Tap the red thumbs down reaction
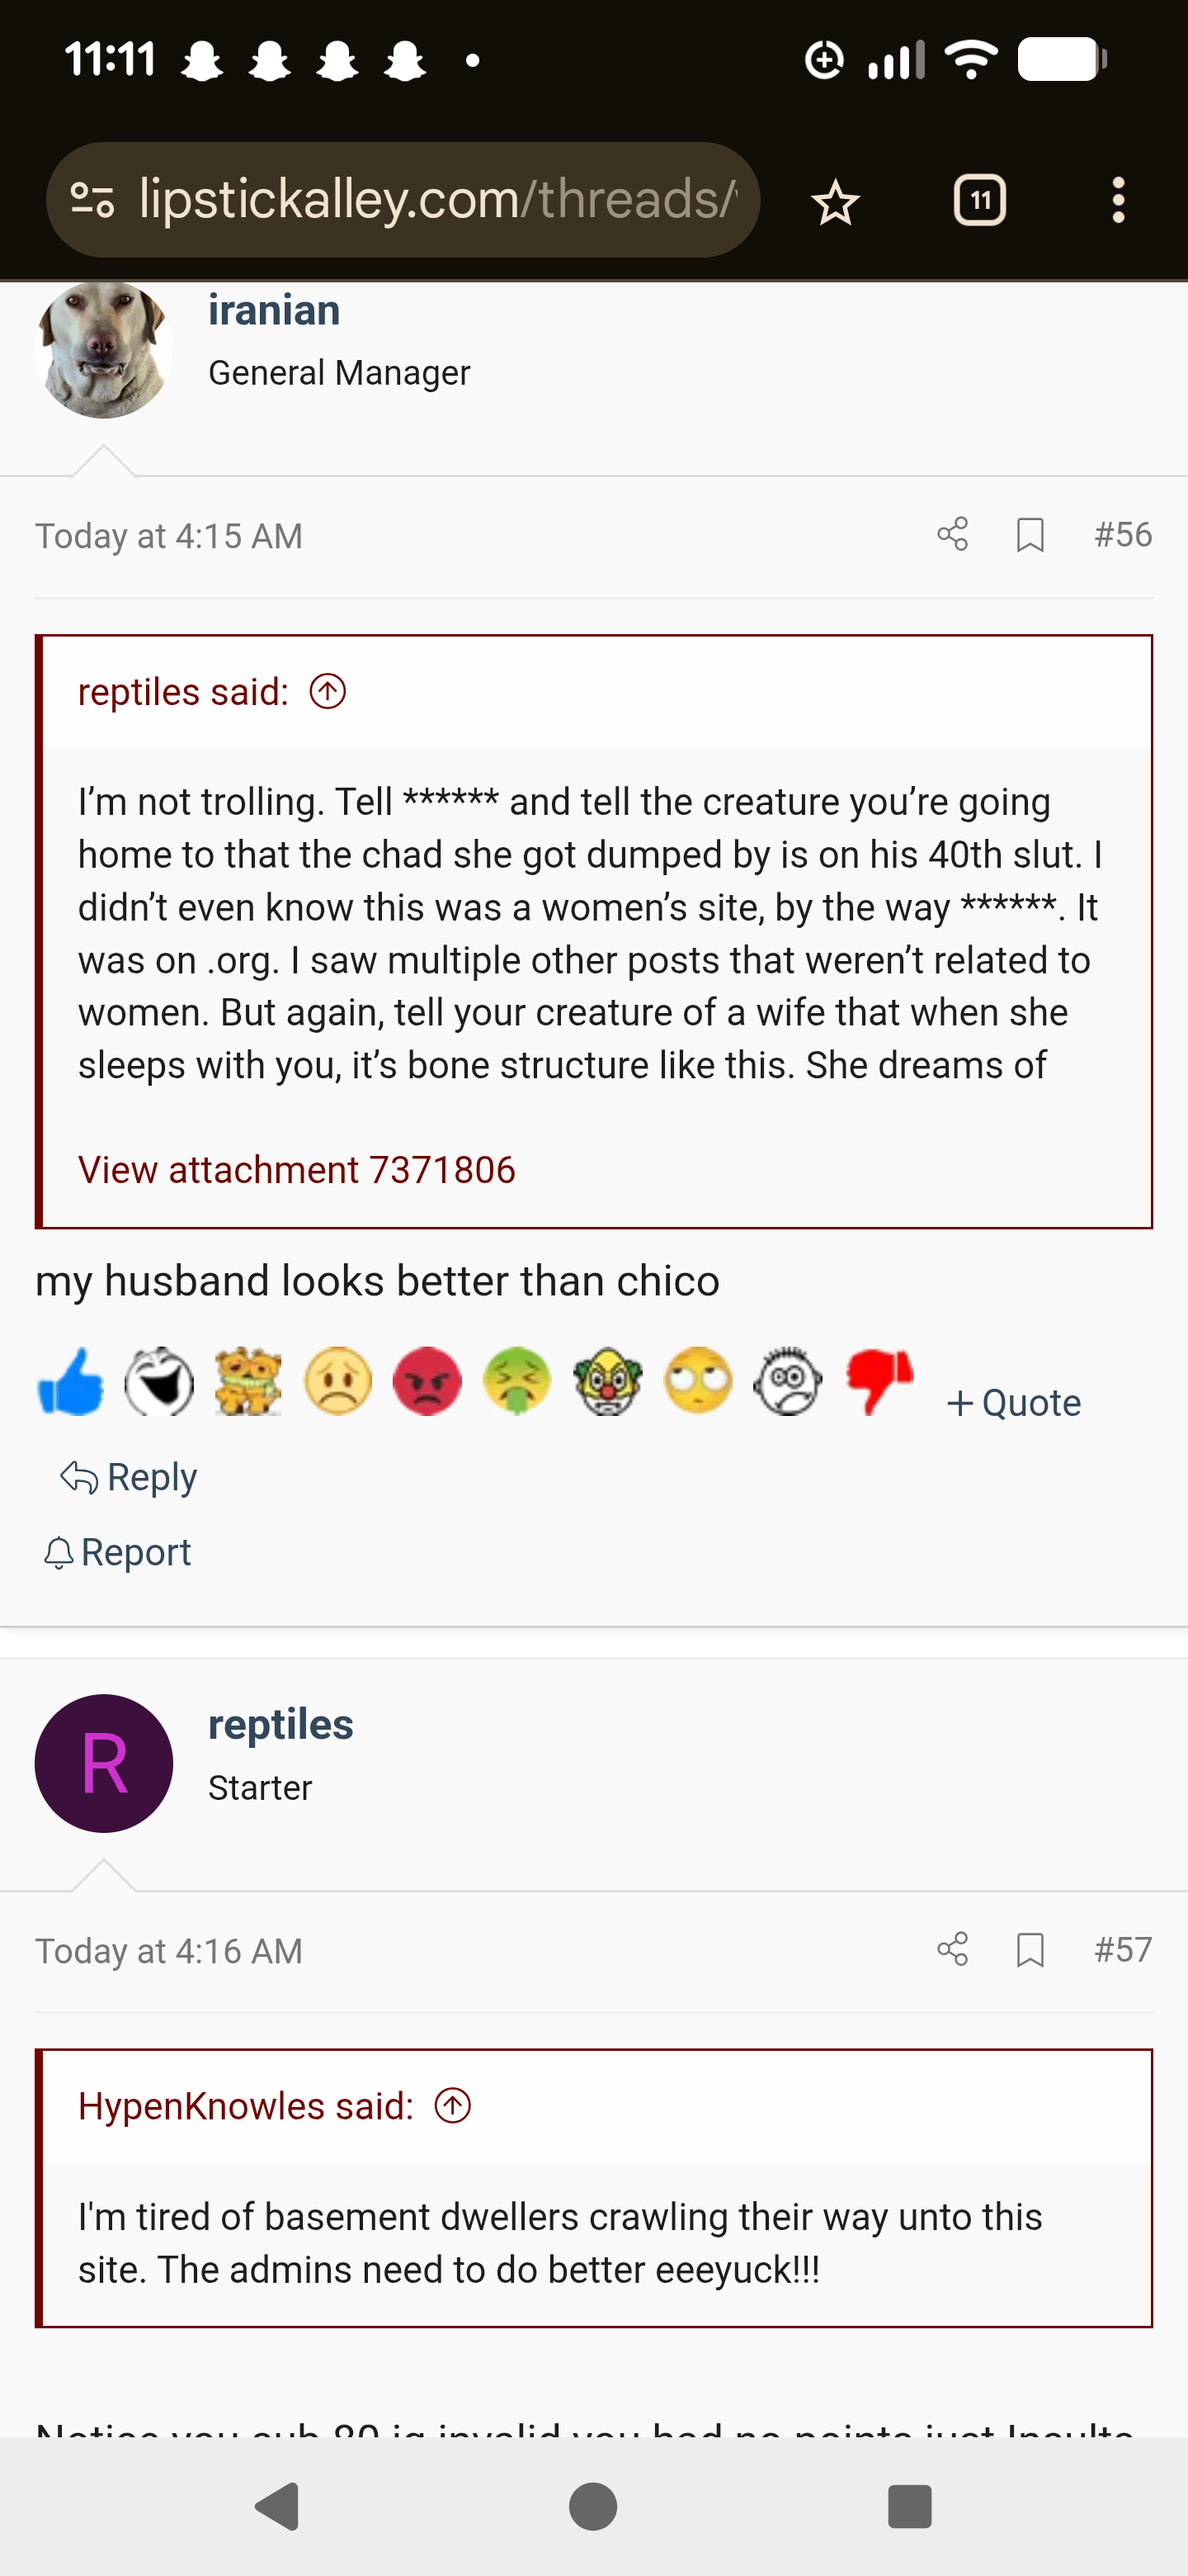 tap(879, 1382)
